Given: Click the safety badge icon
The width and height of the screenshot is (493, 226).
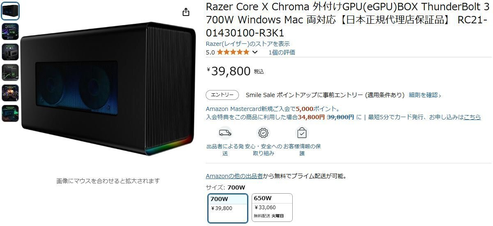Looking at the screenshot, I should click(263, 133).
